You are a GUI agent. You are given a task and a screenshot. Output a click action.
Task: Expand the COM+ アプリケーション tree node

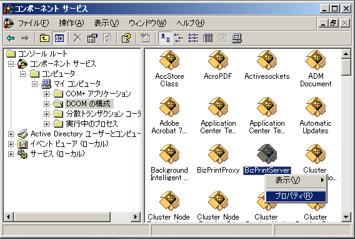click(46, 94)
